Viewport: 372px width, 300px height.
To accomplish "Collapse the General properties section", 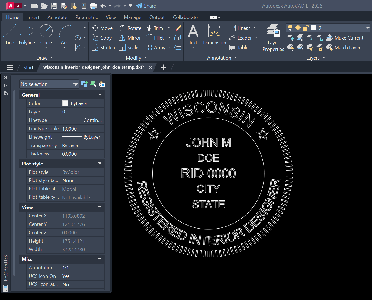I will (100, 95).
